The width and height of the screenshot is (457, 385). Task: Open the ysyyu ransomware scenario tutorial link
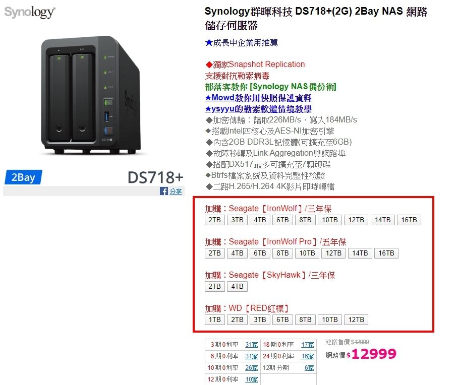[258, 109]
